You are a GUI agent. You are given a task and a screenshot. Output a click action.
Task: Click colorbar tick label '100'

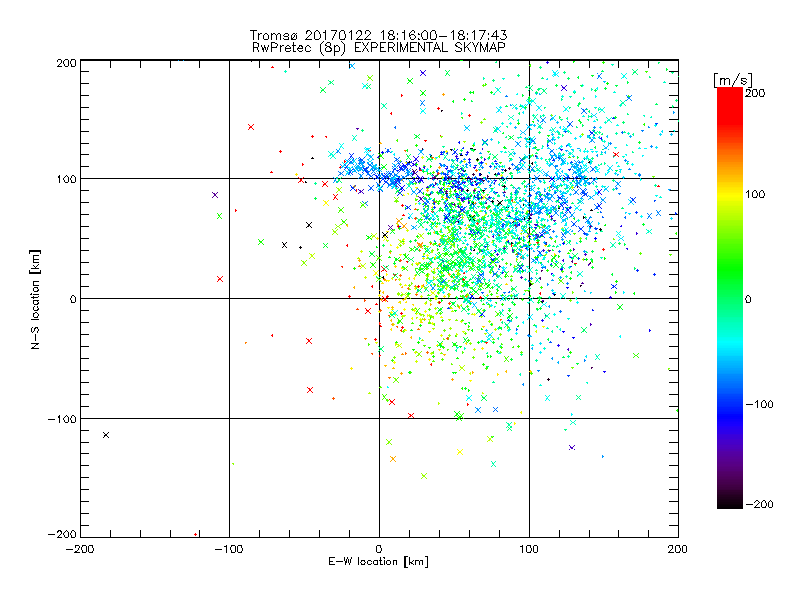[755, 194]
